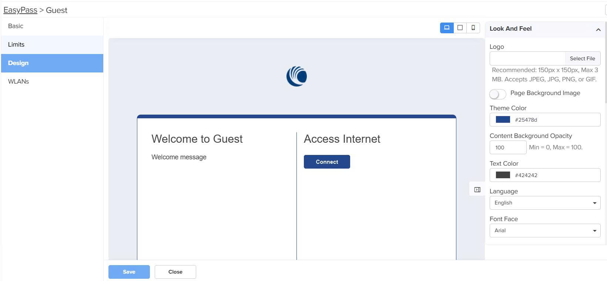Screen dimensions: 607x281
Task: Click the Content Background Opacity field
Action: click(x=508, y=148)
